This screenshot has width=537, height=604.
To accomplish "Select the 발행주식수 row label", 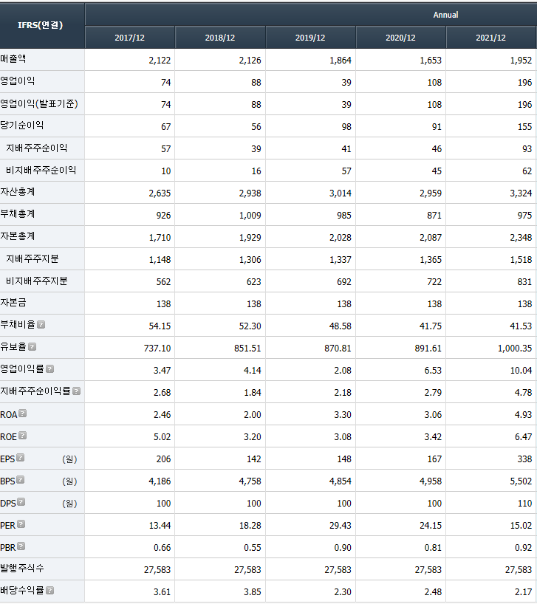I will point(22,568).
